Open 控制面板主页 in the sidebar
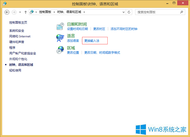The height and width of the screenshot is (137, 190). point(18,23)
